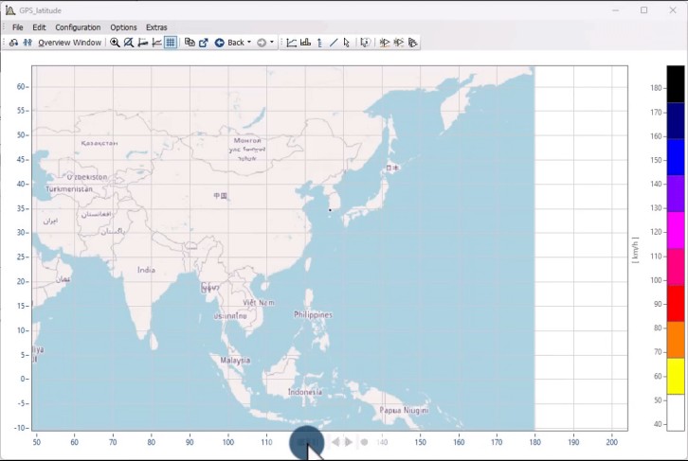This screenshot has height=461, width=688.
Task: Expand the Back history dropdown arrow
Action: 249,43
